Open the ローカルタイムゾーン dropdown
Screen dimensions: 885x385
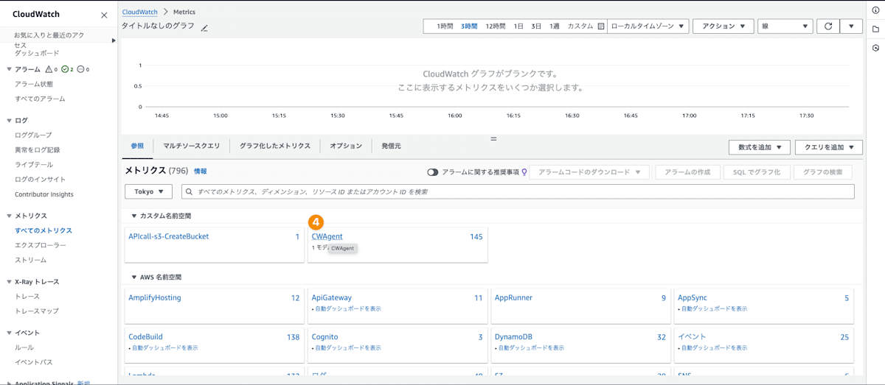(648, 26)
